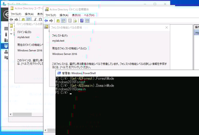Screen dimensions: 199x135
Task: Click the Cut scissors icon in AD Users toolbar
Action: point(35,19)
